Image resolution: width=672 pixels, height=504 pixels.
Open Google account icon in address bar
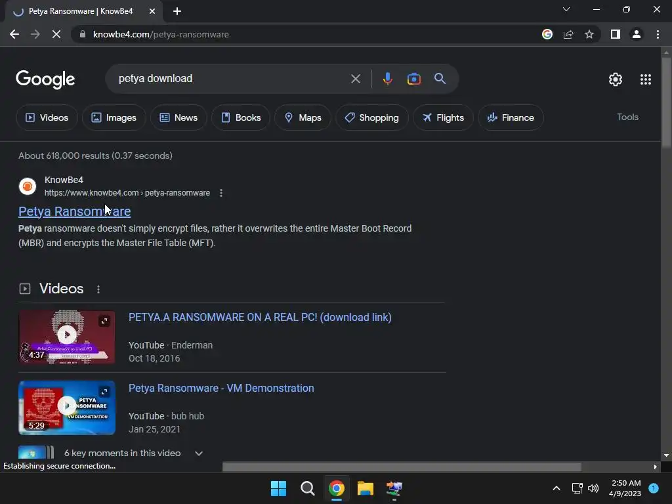pos(547,34)
